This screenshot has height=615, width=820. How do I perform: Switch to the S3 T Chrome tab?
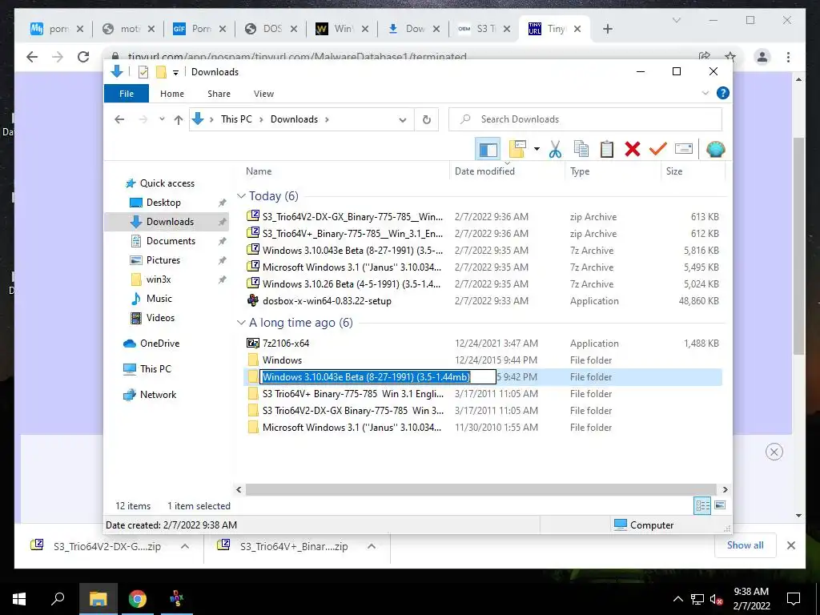(x=484, y=29)
